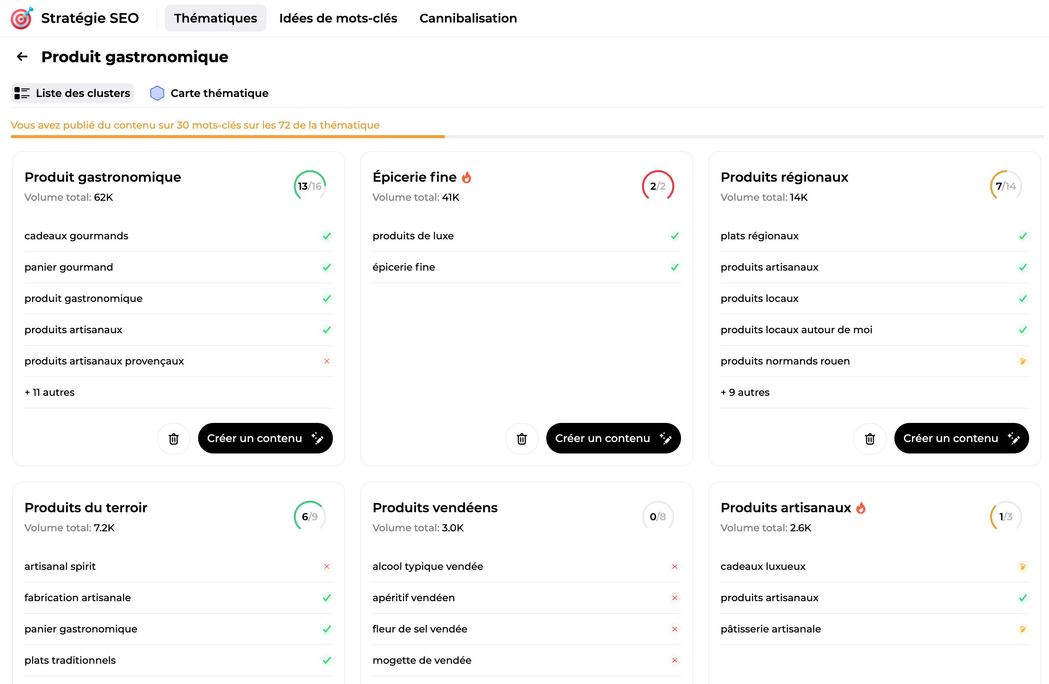Viewport: 1049px width, 684px height.
Task: Click red cross for fleur de sel vendée
Action: (675, 629)
